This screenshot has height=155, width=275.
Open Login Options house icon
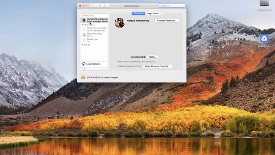click(83, 64)
